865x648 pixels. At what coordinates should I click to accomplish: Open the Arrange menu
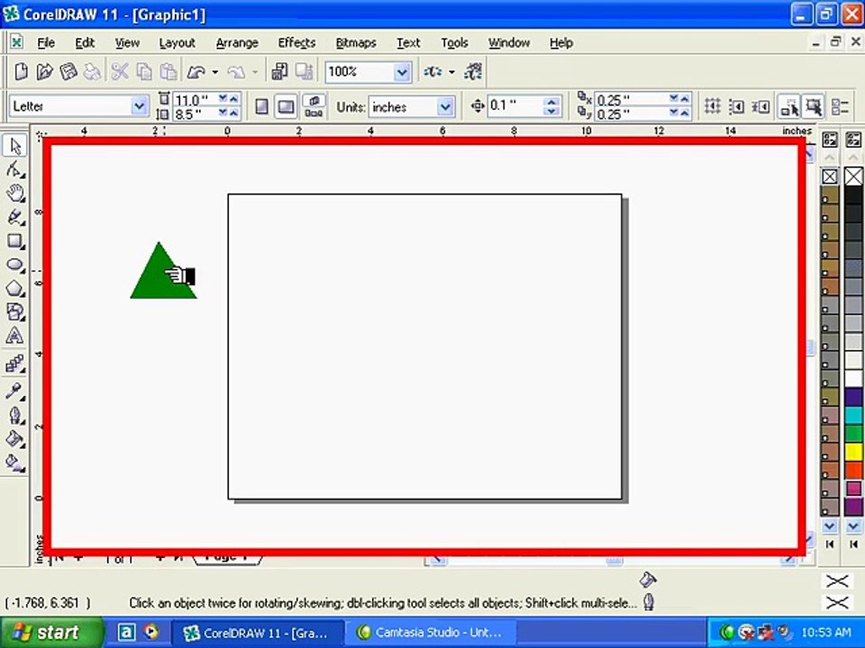coord(237,42)
